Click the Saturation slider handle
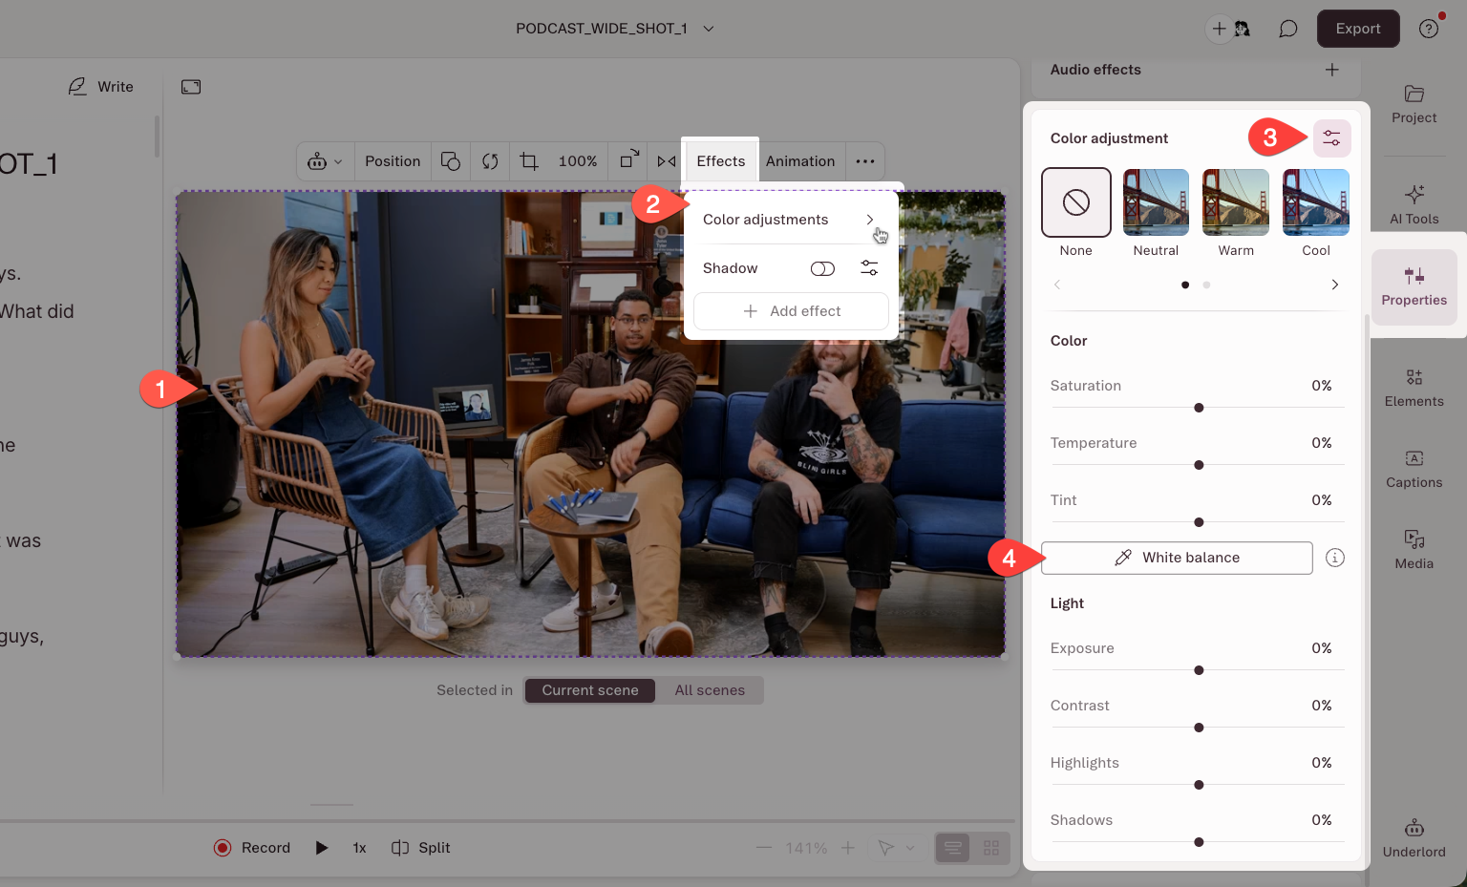The height and width of the screenshot is (887, 1467). click(1199, 408)
